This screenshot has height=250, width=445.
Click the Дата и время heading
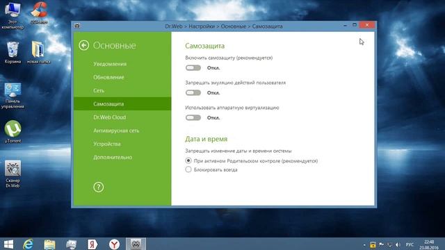pyautogui.click(x=207, y=139)
